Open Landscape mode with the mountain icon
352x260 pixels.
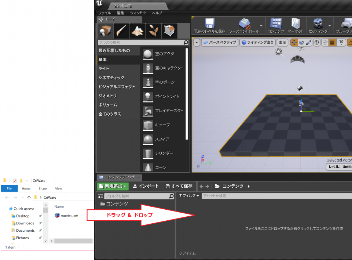pyautogui.click(x=137, y=30)
